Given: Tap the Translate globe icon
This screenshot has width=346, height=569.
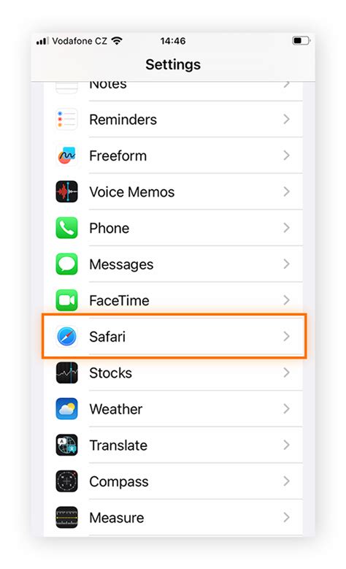Looking at the screenshot, I should [66, 445].
